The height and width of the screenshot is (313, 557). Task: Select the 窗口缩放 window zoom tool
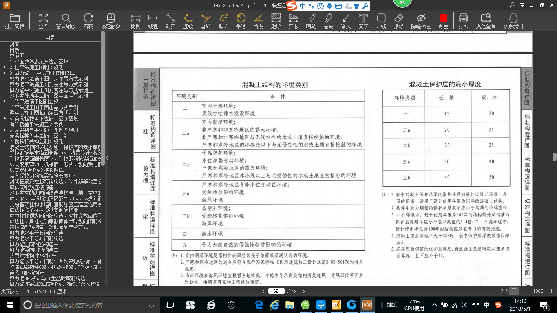click(66, 21)
